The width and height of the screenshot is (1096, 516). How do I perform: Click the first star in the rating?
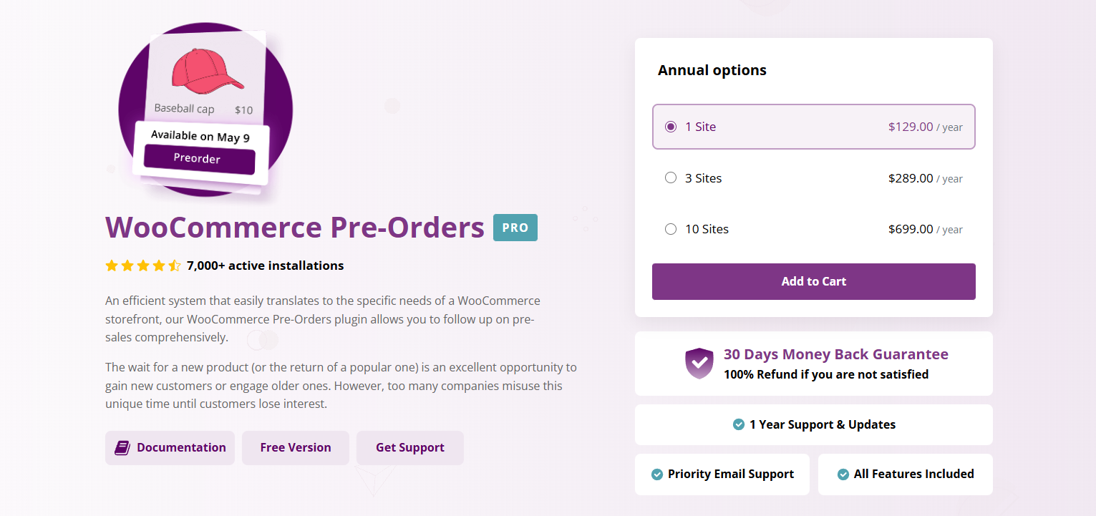click(112, 266)
